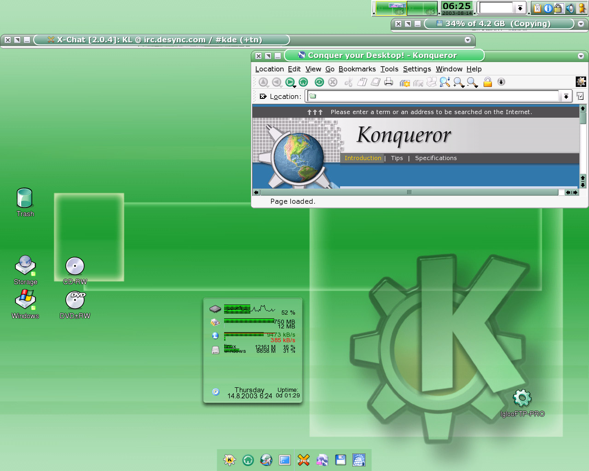Click the 06:25 panel clock
Screen dimensions: 589x471
[x=456, y=8]
